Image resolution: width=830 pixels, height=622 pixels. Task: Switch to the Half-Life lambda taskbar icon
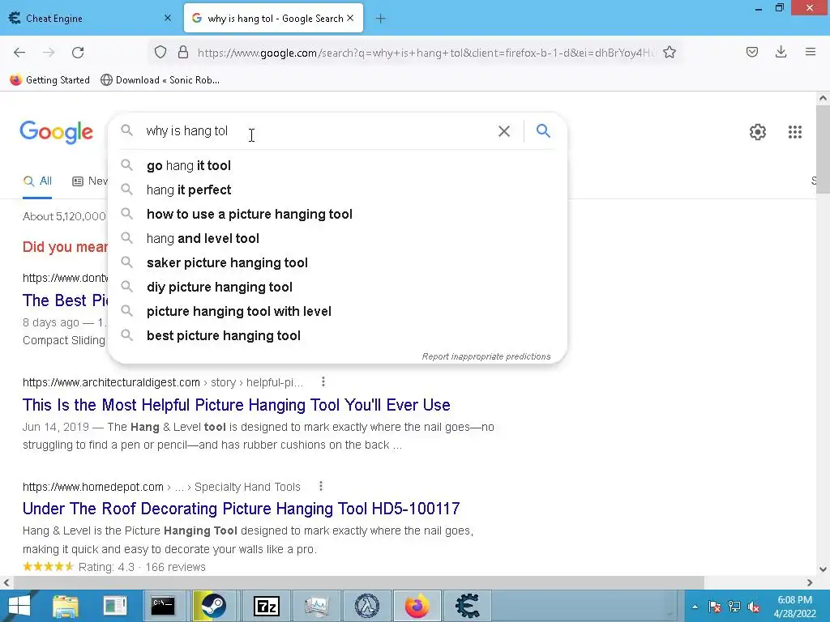coord(367,606)
